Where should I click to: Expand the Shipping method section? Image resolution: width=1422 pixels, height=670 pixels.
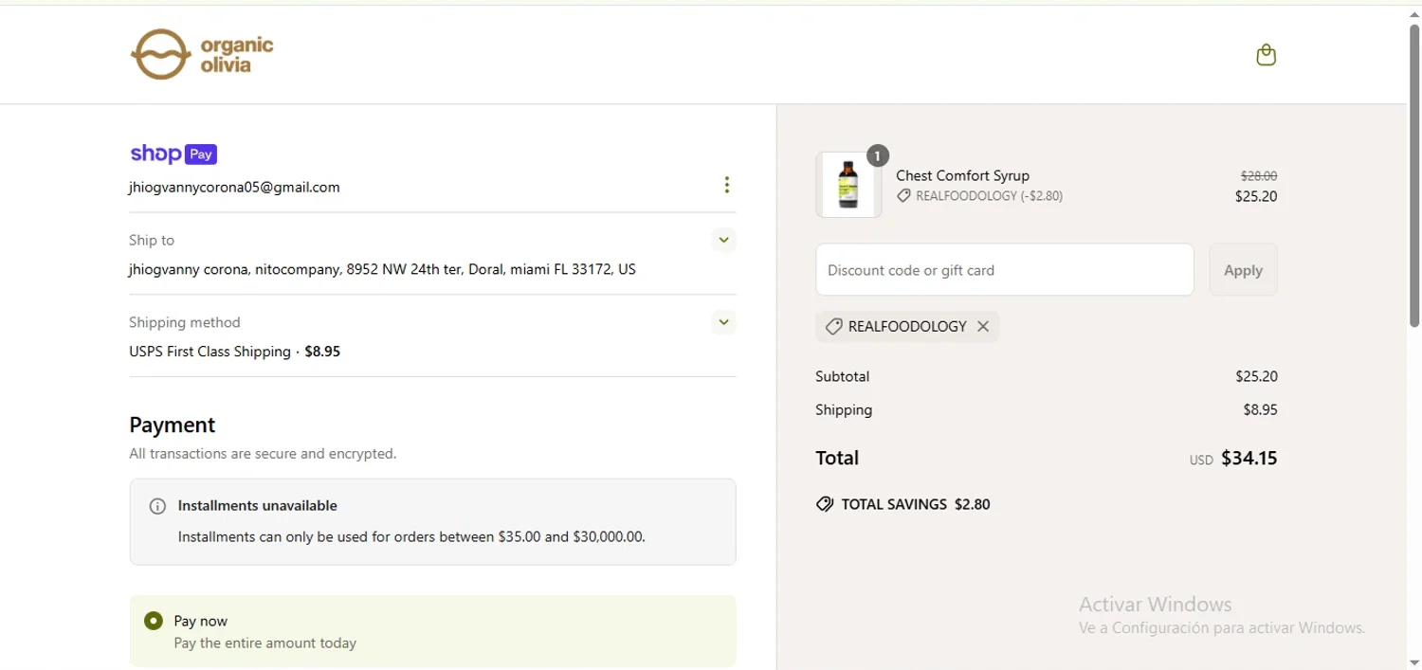tap(723, 322)
